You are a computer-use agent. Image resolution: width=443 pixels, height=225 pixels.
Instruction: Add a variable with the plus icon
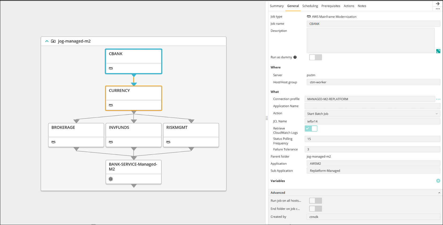[x=438, y=181]
